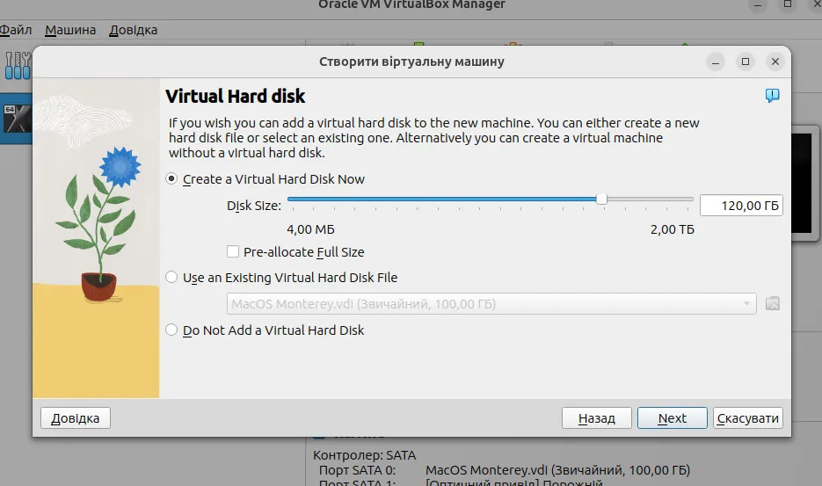Click the Next button
The height and width of the screenshot is (486, 822).
672,417
